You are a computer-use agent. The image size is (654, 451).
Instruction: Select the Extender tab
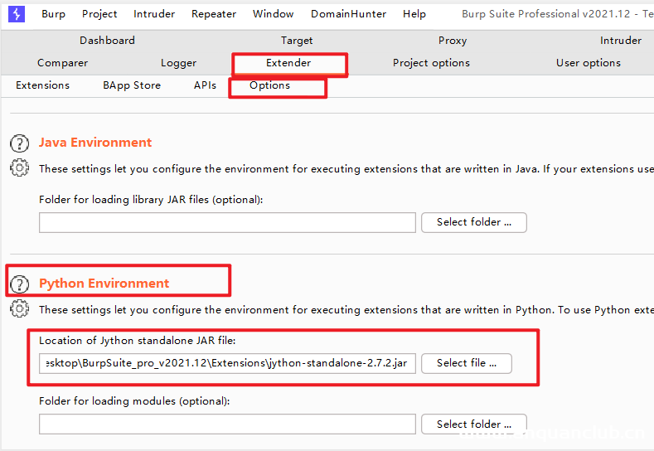288,63
